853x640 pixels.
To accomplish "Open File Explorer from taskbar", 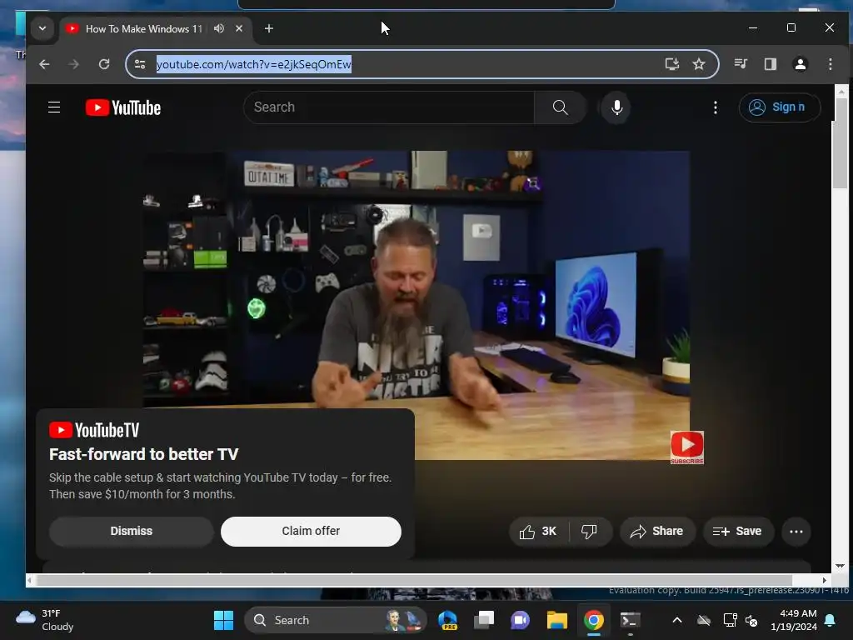I will (557, 620).
